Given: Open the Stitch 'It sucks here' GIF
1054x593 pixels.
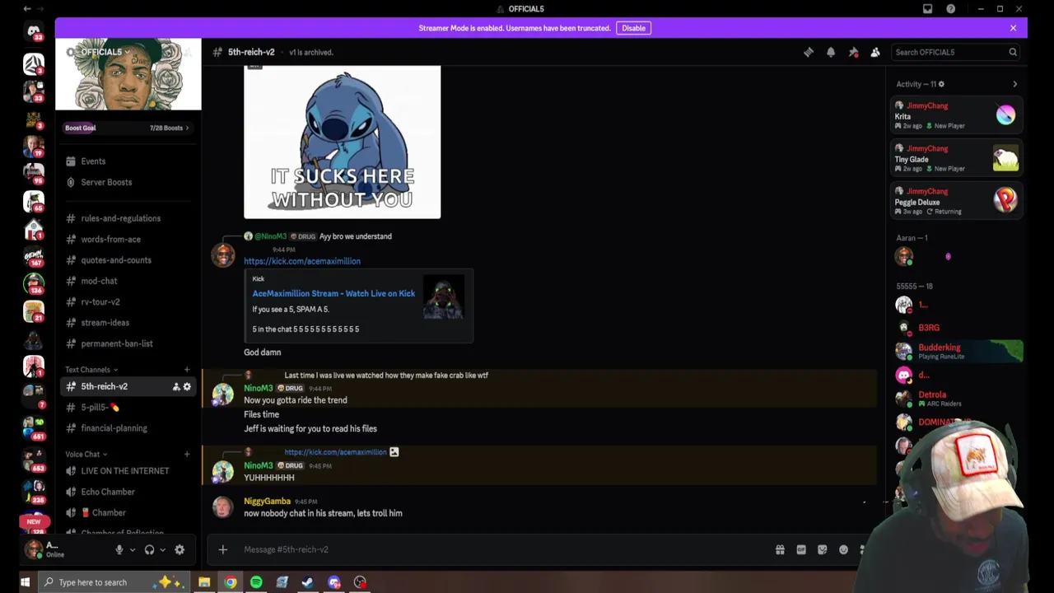Looking at the screenshot, I should 342,142.
